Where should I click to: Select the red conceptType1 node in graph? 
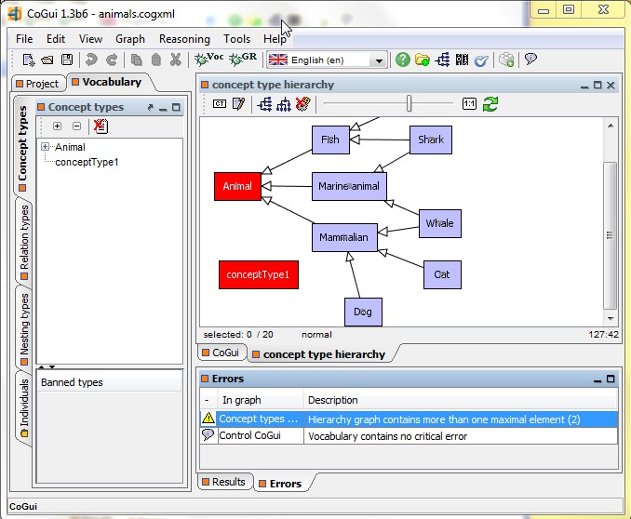point(259,274)
